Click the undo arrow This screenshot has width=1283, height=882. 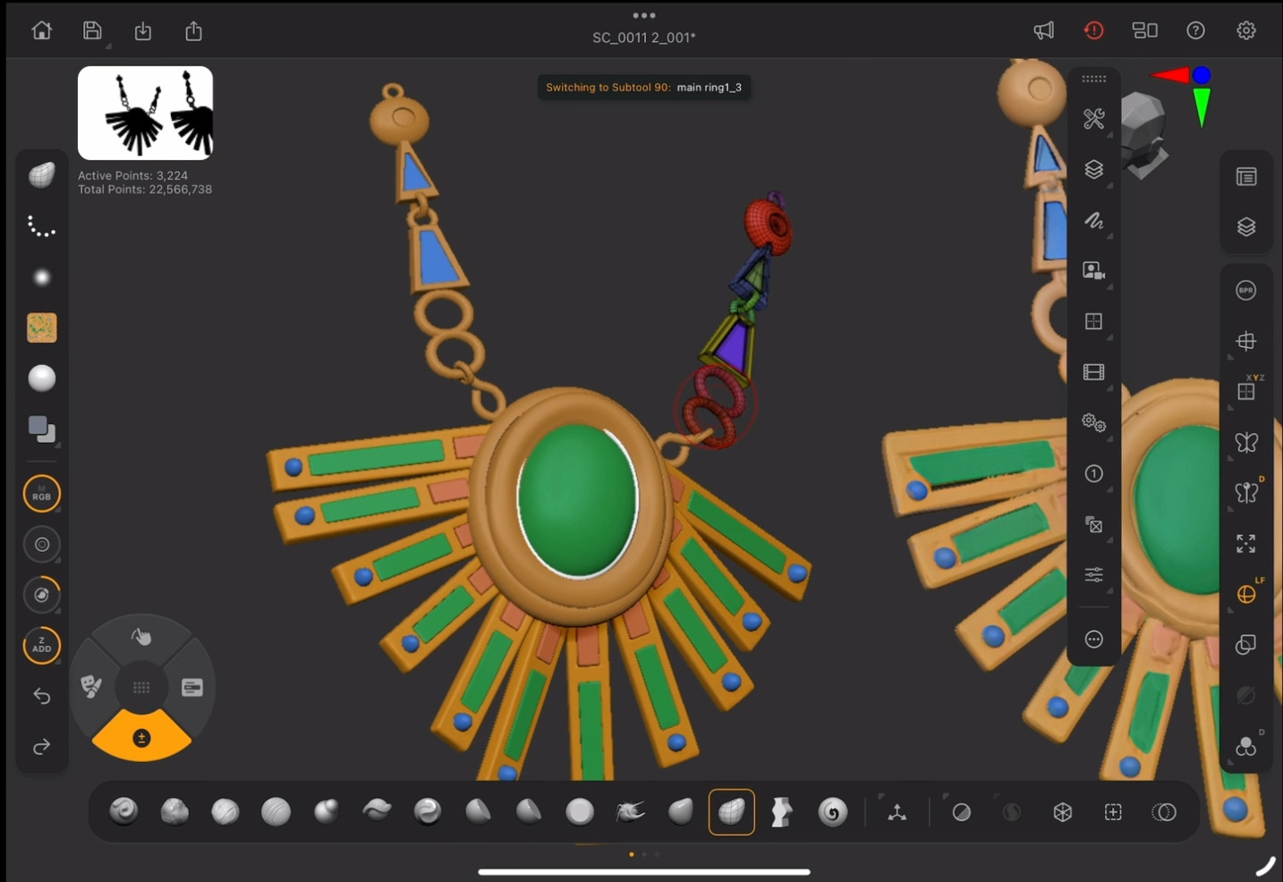click(x=42, y=696)
